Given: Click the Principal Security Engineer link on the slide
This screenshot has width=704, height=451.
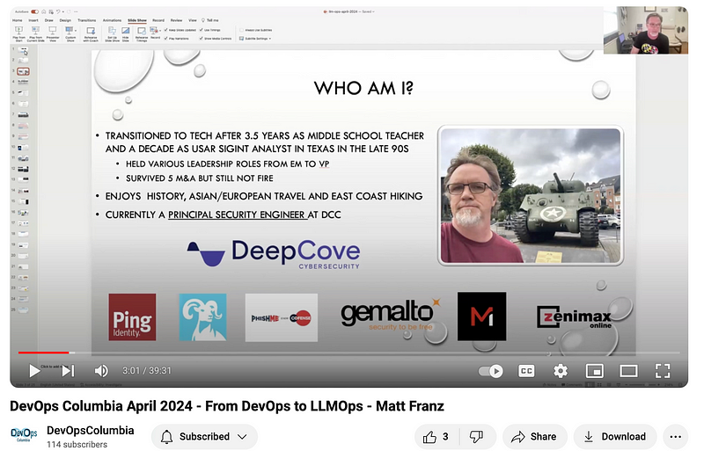Looking at the screenshot, I should coord(238,215).
